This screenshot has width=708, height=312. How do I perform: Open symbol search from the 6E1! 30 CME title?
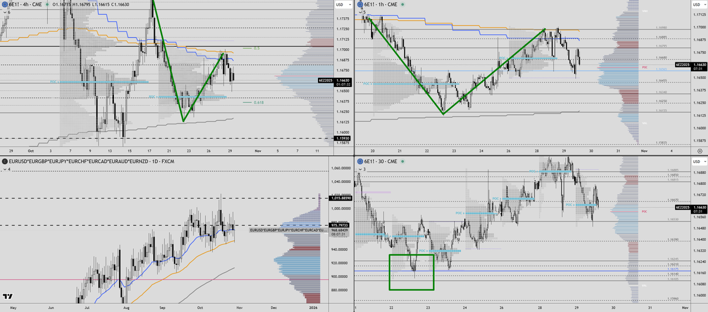(x=380, y=161)
